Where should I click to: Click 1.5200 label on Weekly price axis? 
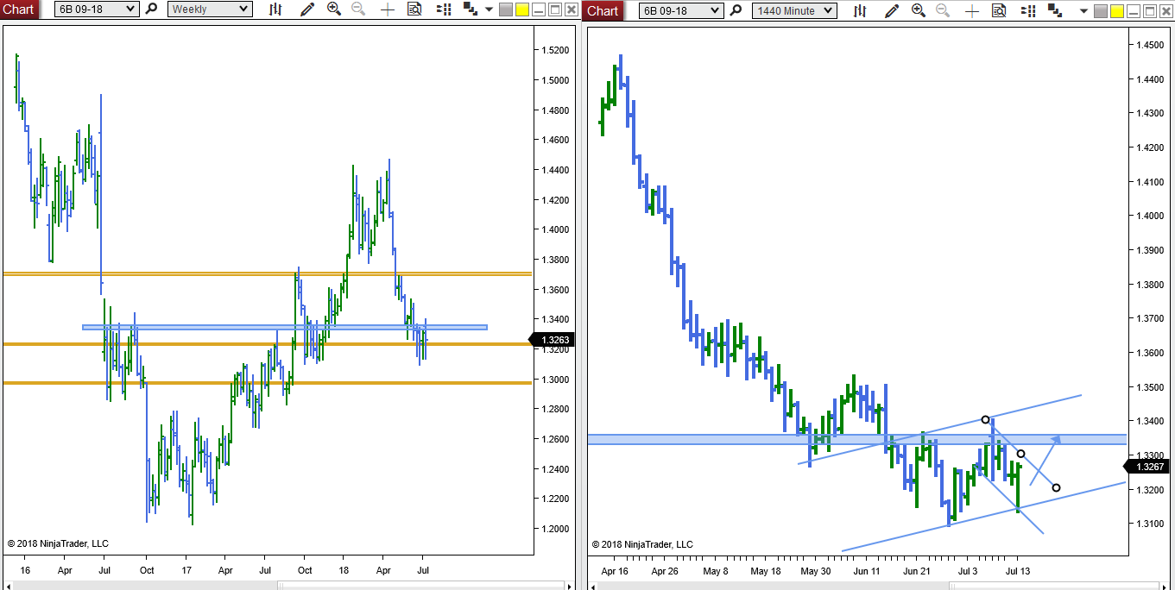[554, 50]
